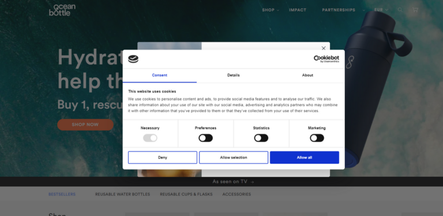
Task: Click the disabled Necessary cookie switch
Action: (150, 138)
